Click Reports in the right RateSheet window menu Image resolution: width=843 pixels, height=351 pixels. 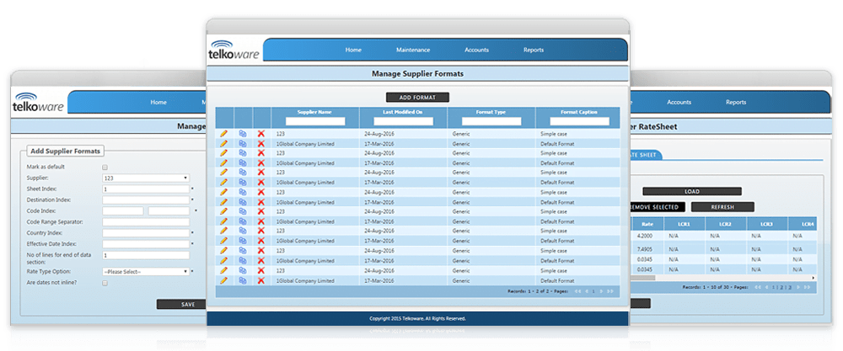(736, 102)
